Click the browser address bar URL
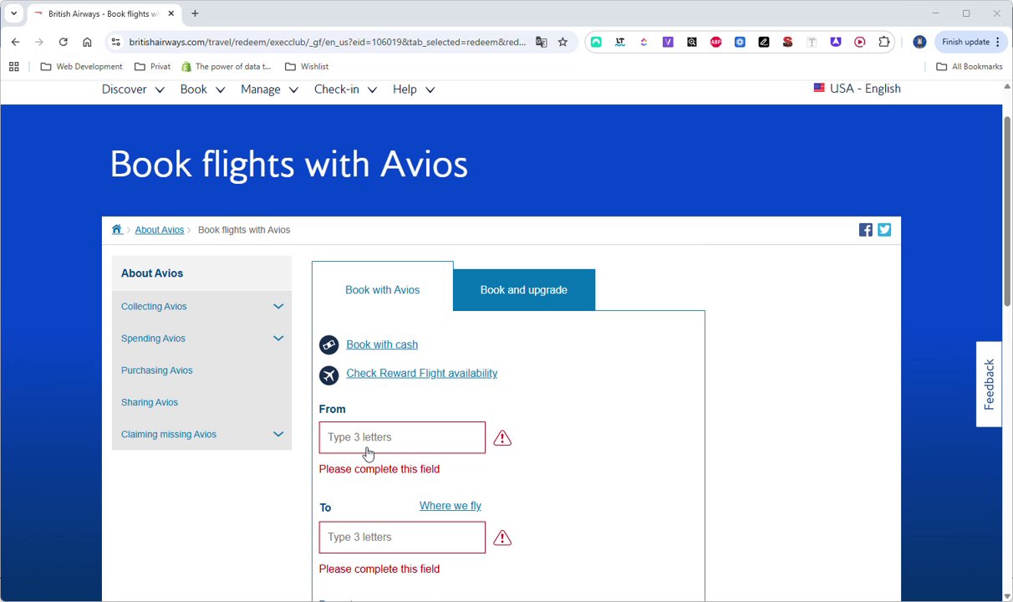 tap(328, 42)
